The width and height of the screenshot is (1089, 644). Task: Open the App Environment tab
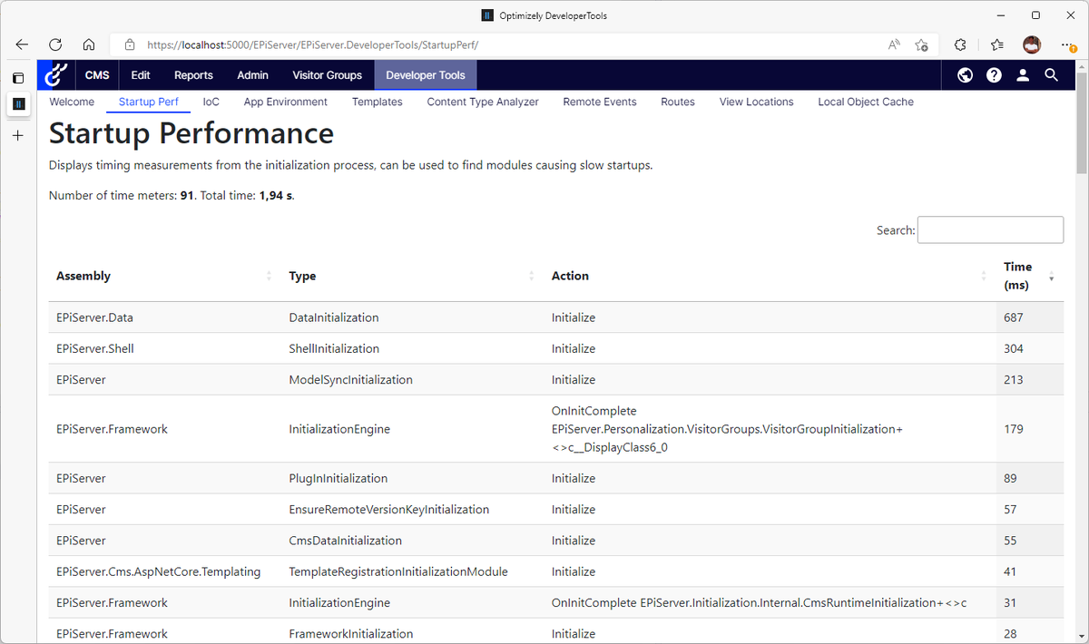click(286, 102)
